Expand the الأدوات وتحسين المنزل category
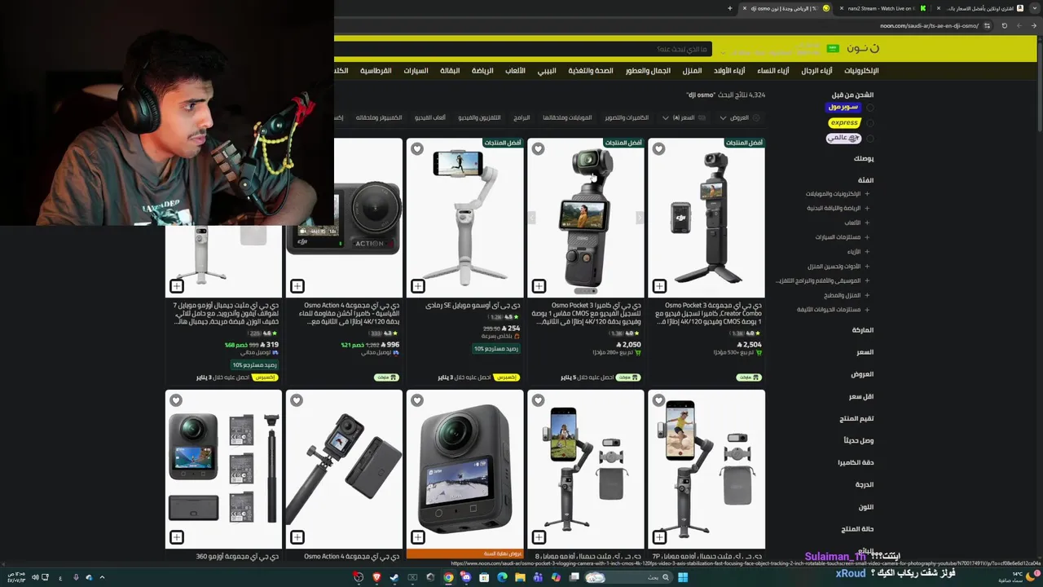Image resolution: width=1043 pixels, height=587 pixels. click(867, 267)
